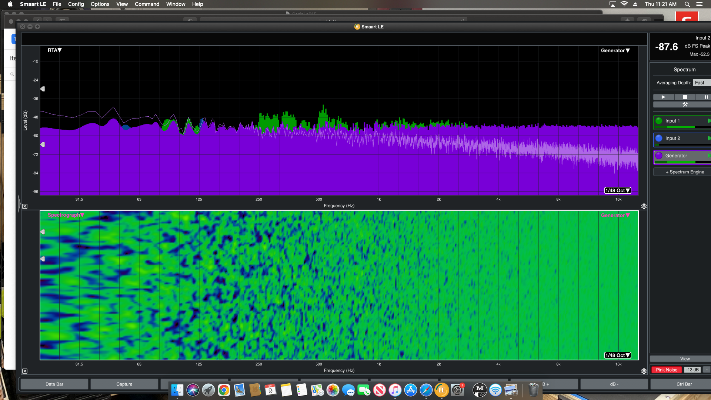Add a new Spectrum Engine

pos(685,172)
